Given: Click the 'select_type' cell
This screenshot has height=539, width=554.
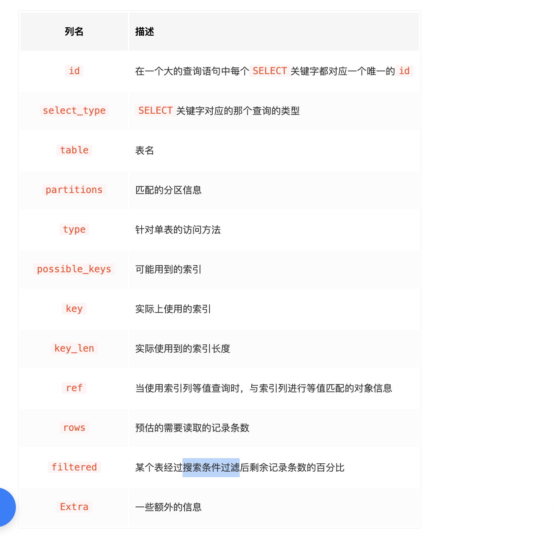Looking at the screenshot, I should (74, 111).
